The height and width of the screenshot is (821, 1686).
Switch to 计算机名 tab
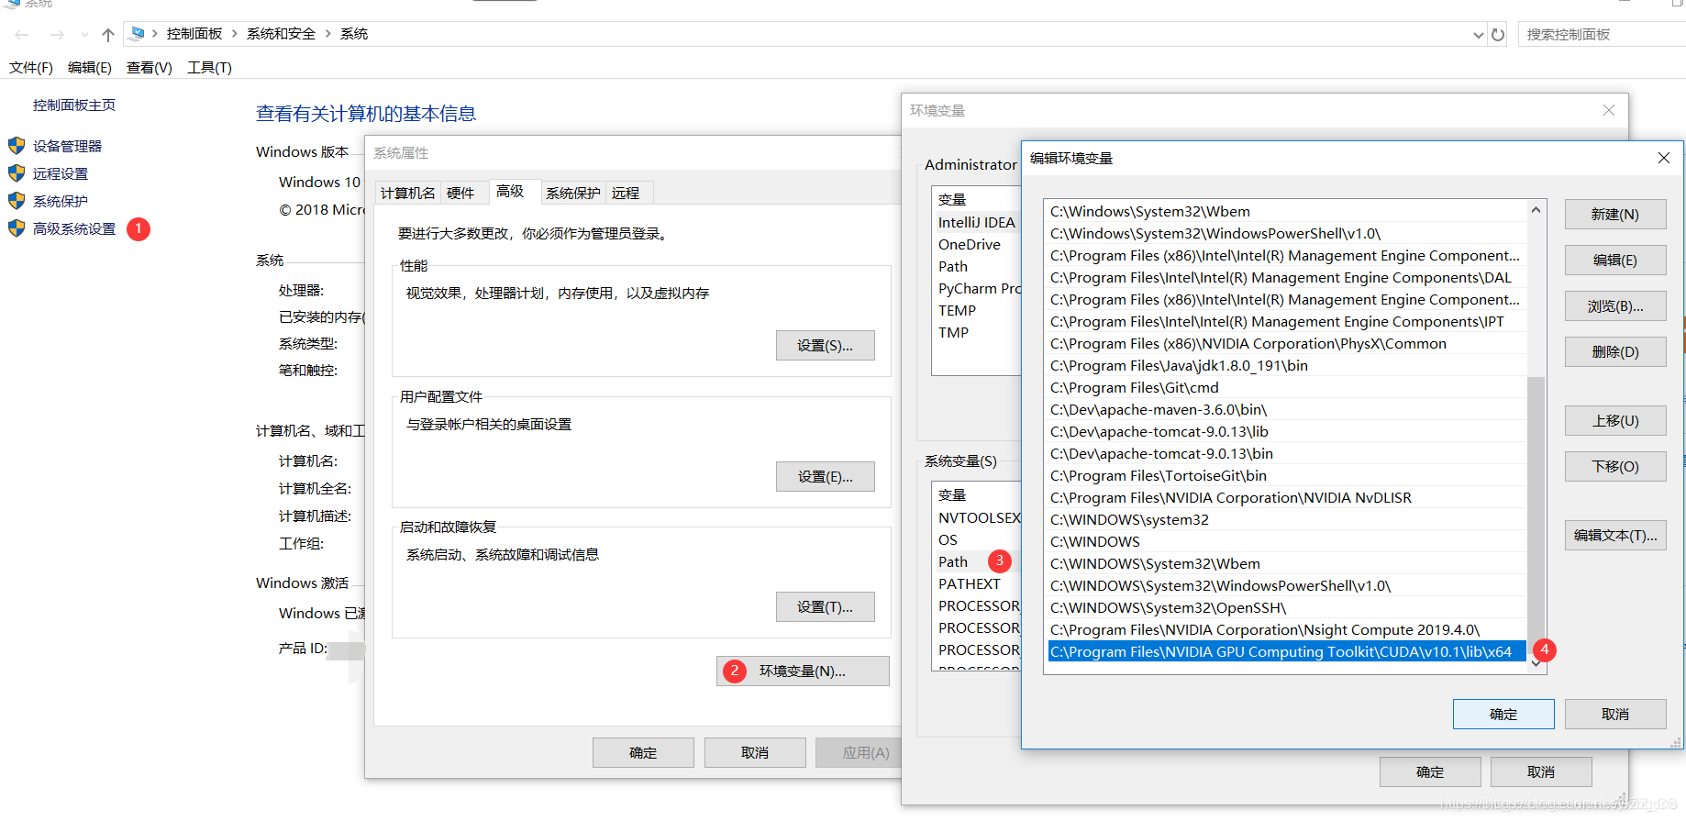pos(408,193)
